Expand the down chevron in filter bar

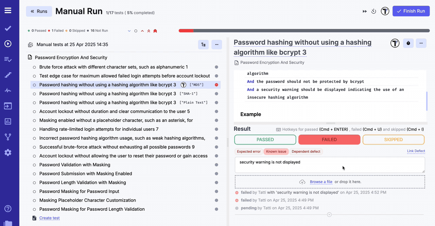coord(129,31)
